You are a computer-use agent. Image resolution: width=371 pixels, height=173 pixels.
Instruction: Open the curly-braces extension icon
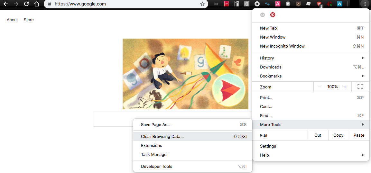216,4
